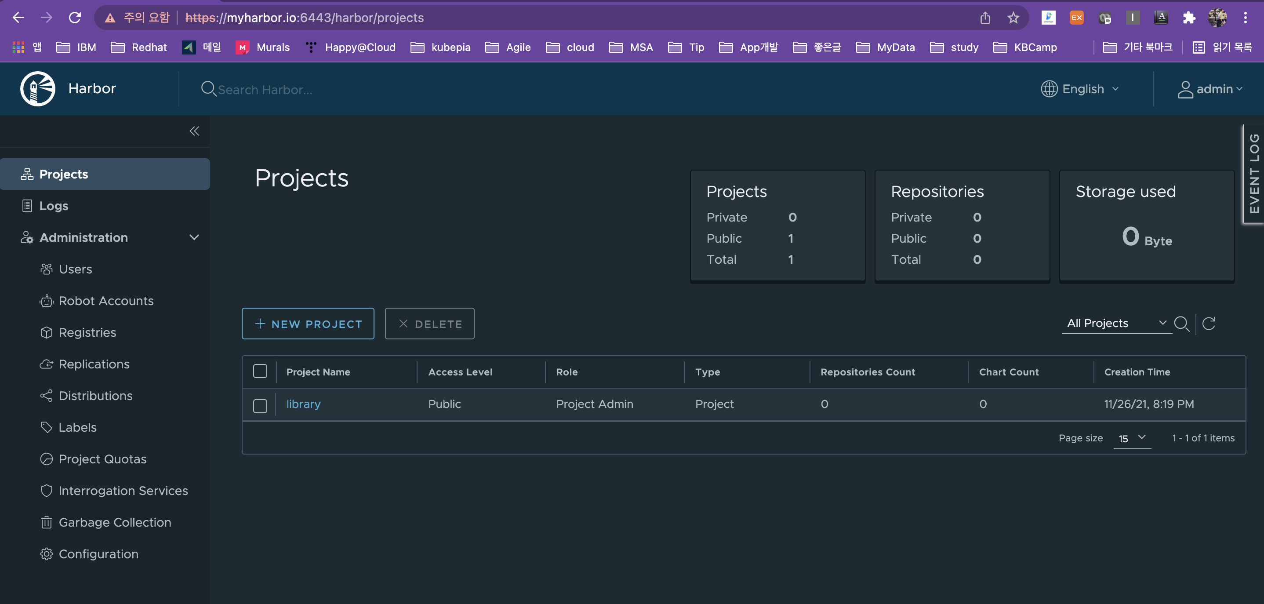Select the library project row checkbox
This screenshot has height=604, width=1264.
pyautogui.click(x=260, y=405)
